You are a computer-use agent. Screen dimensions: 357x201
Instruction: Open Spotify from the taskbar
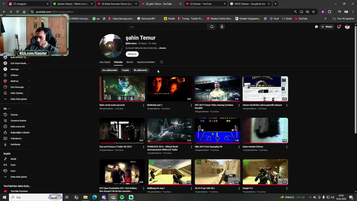click(x=122, y=197)
